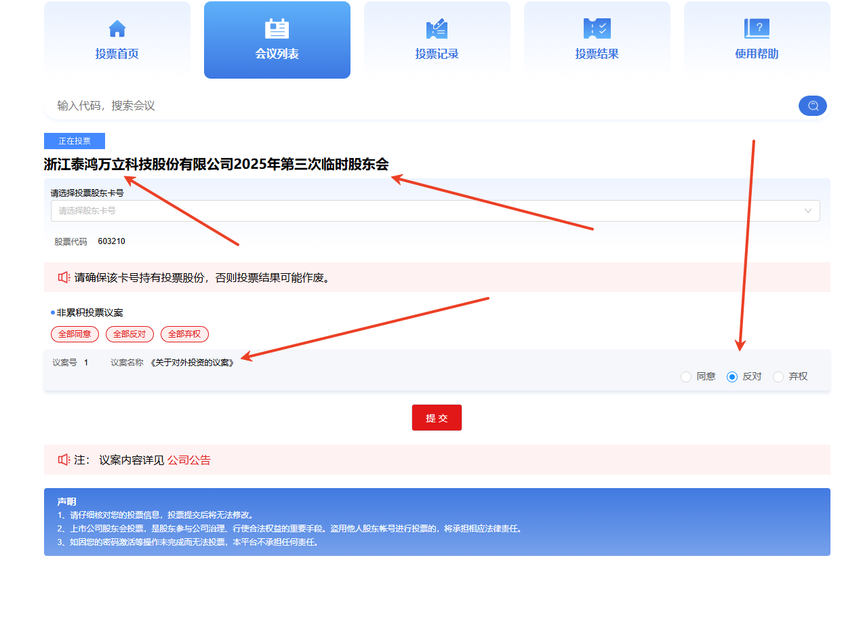
Task: Open the 使用帮助 tab label
Action: 757,54
